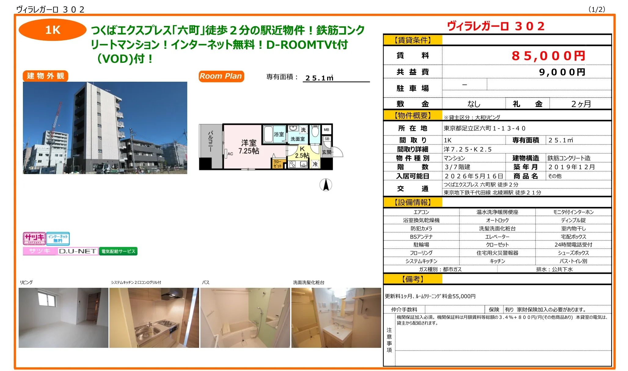Click the floor plan drawing
628x371 pixels.
(x=266, y=147)
